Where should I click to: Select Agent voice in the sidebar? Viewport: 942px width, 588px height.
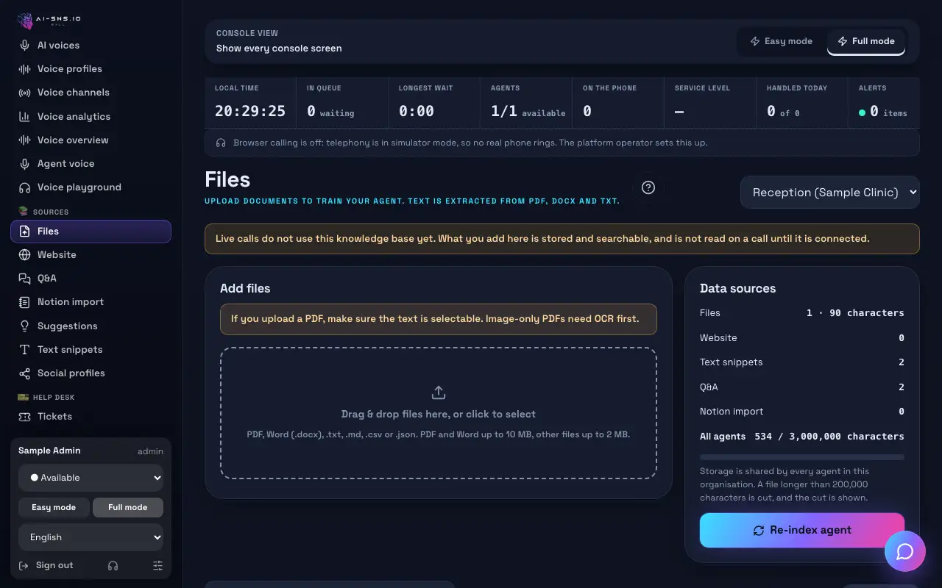click(91, 163)
